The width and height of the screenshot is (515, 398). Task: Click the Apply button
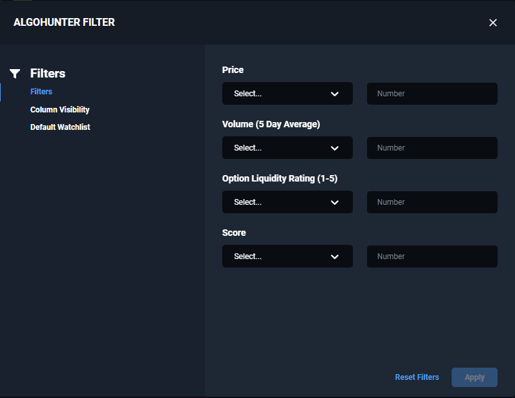[x=474, y=377]
